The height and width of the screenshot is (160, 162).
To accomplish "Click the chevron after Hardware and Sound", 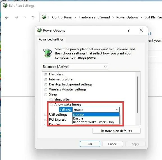I will pyautogui.click(x=113, y=17).
